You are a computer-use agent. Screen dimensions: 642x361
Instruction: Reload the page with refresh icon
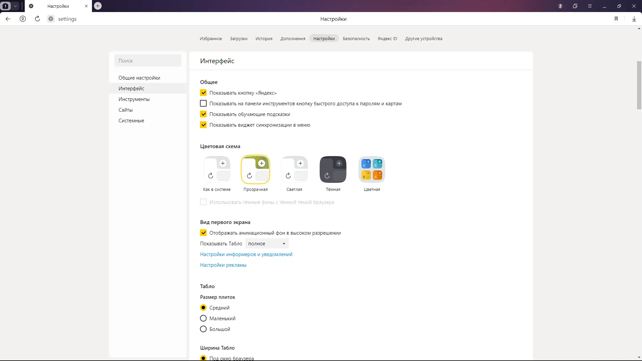coord(37,19)
